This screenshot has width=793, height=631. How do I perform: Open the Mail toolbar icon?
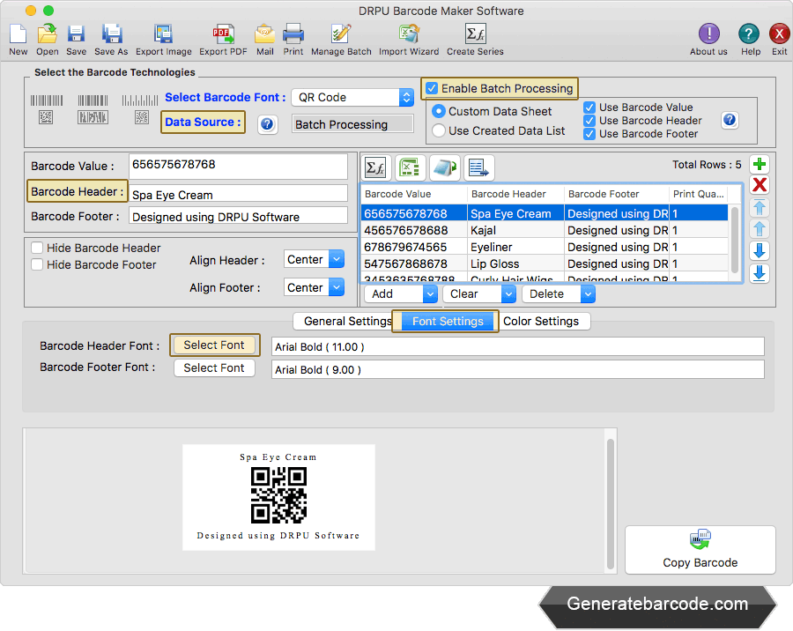[264, 35]
